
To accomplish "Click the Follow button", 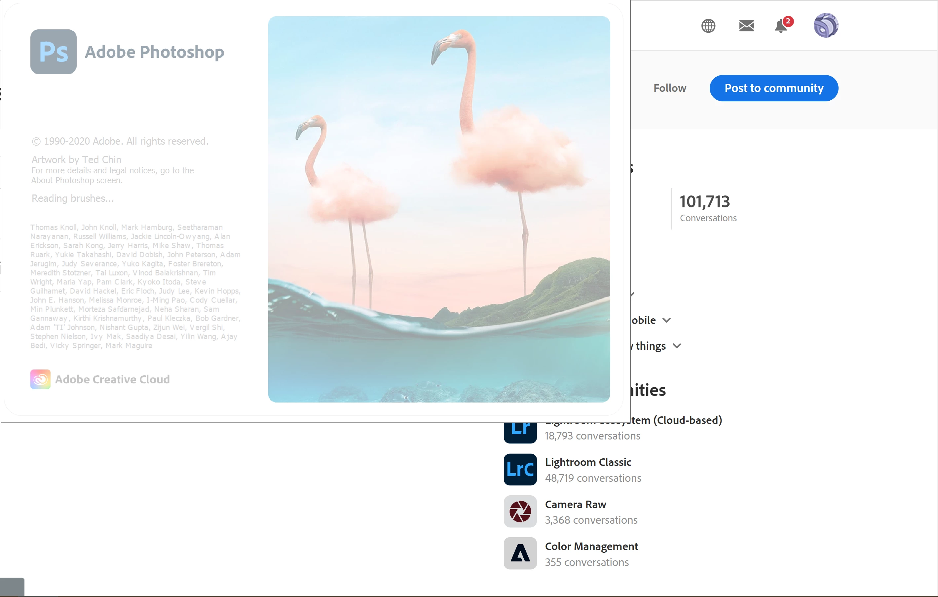I will click(x=670, y=88).
